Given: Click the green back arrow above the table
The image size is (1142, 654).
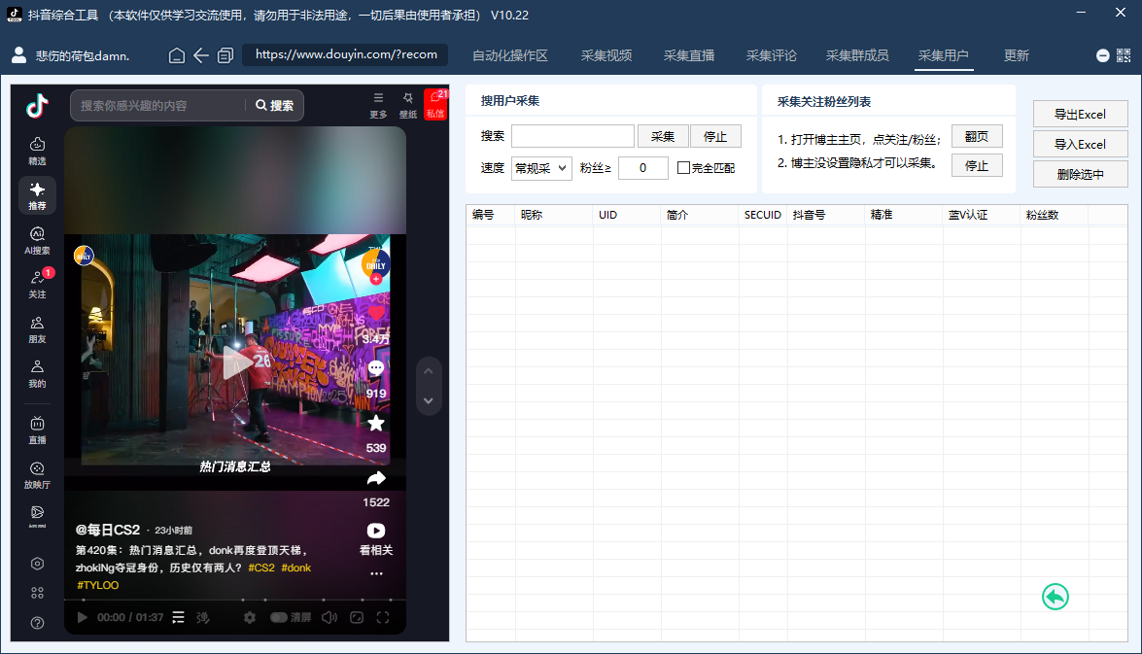Looking at the screenshot, I should (x=1055, y=598).
